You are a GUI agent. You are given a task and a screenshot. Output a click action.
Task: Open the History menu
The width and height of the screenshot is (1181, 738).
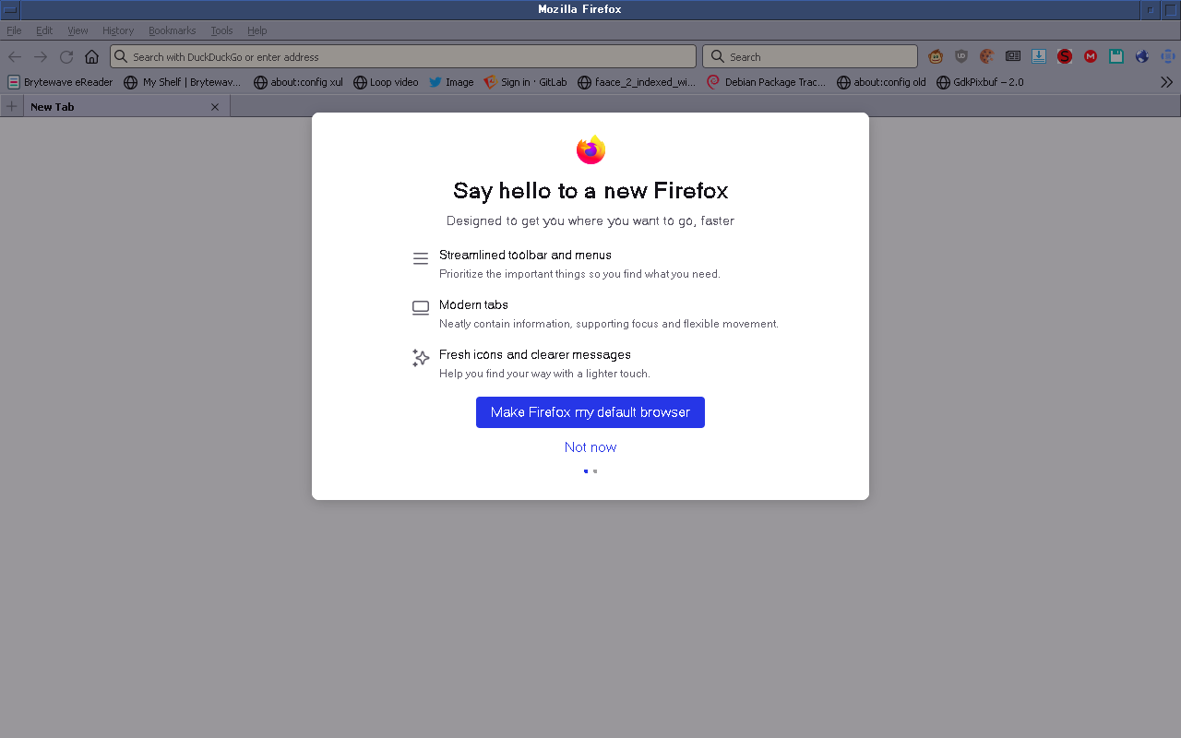click(x=118, y=30)
